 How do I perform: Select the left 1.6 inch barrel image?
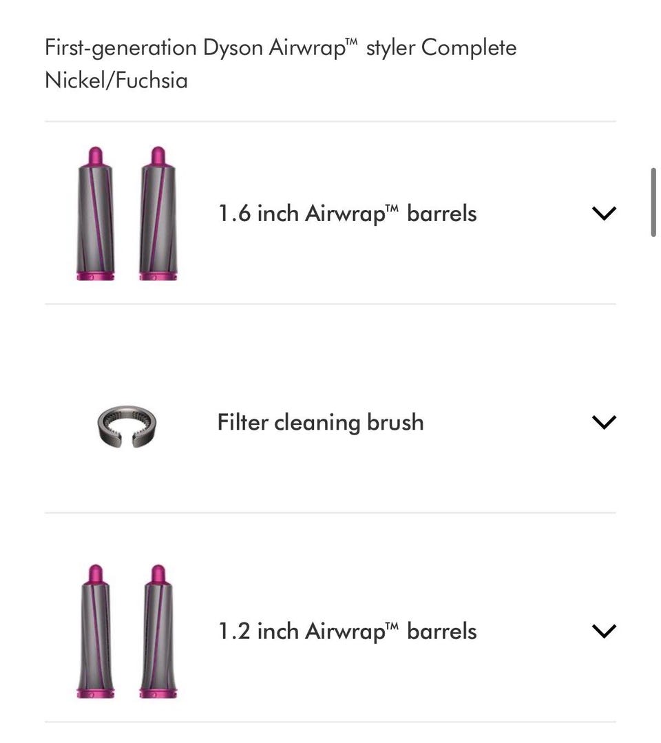(95, 213)
